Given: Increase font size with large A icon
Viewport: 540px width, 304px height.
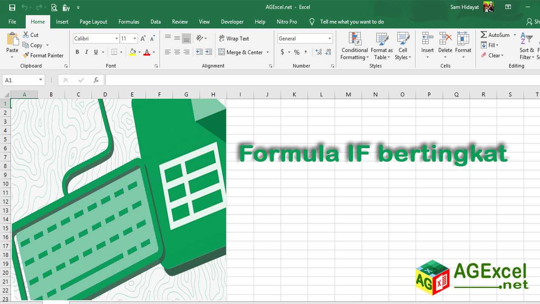Looking at the screenshot, I should point(143,38).
